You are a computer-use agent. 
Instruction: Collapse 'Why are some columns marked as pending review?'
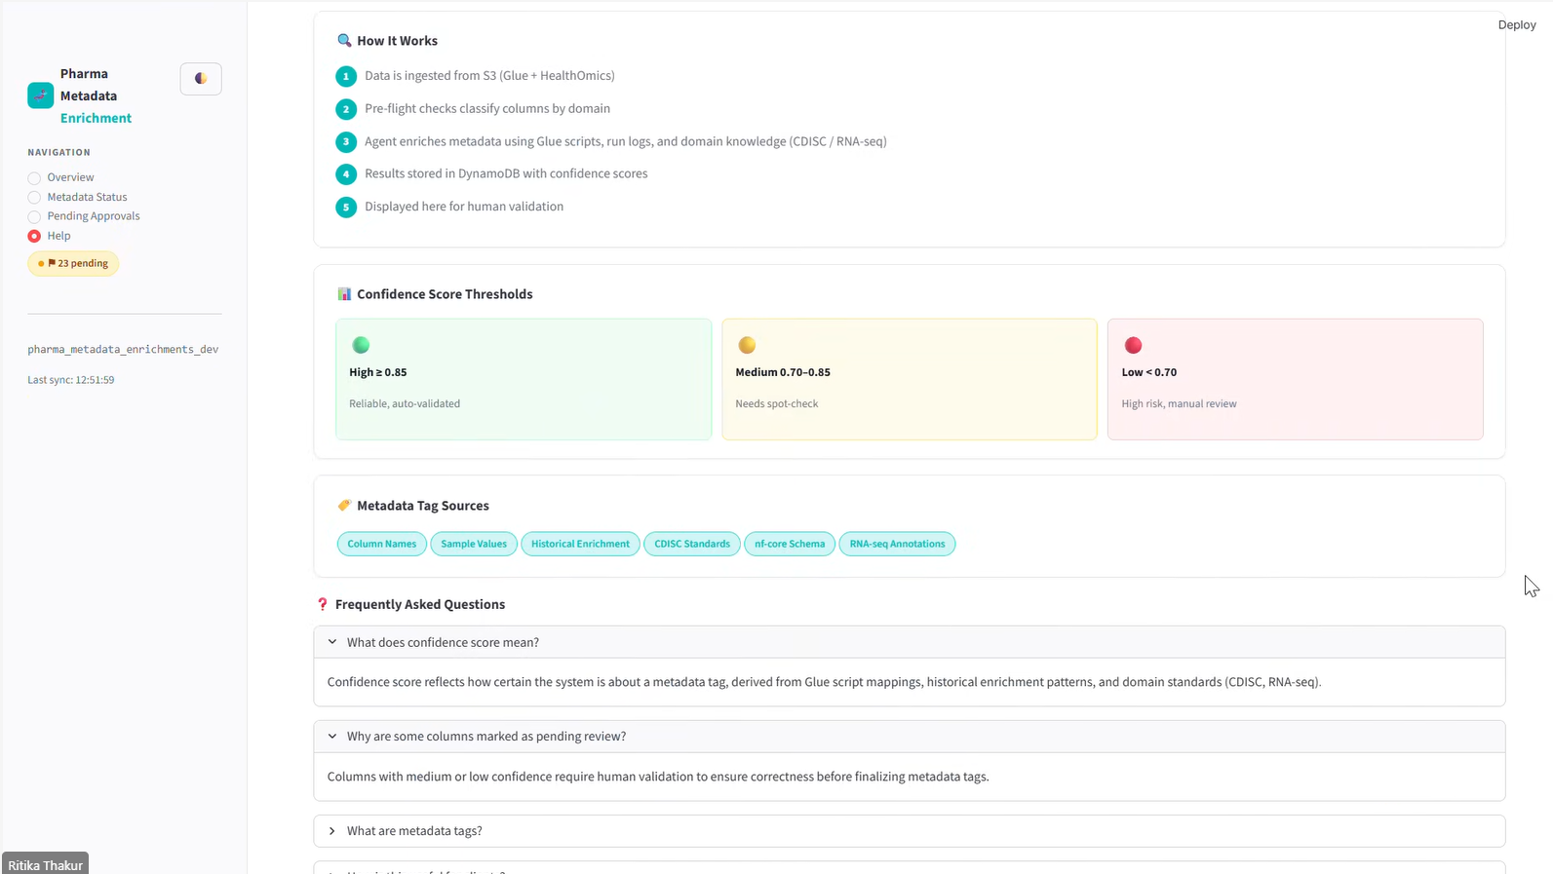pos(909,737)
